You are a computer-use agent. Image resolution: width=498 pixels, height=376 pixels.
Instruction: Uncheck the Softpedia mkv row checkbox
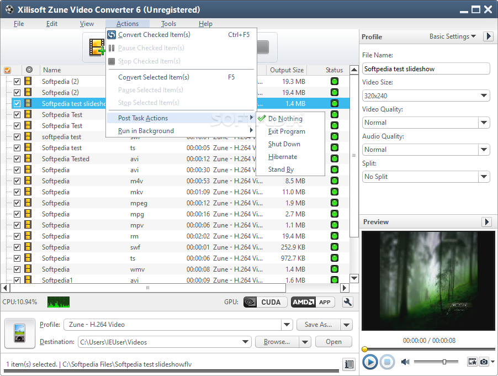[x=17, y=192]
